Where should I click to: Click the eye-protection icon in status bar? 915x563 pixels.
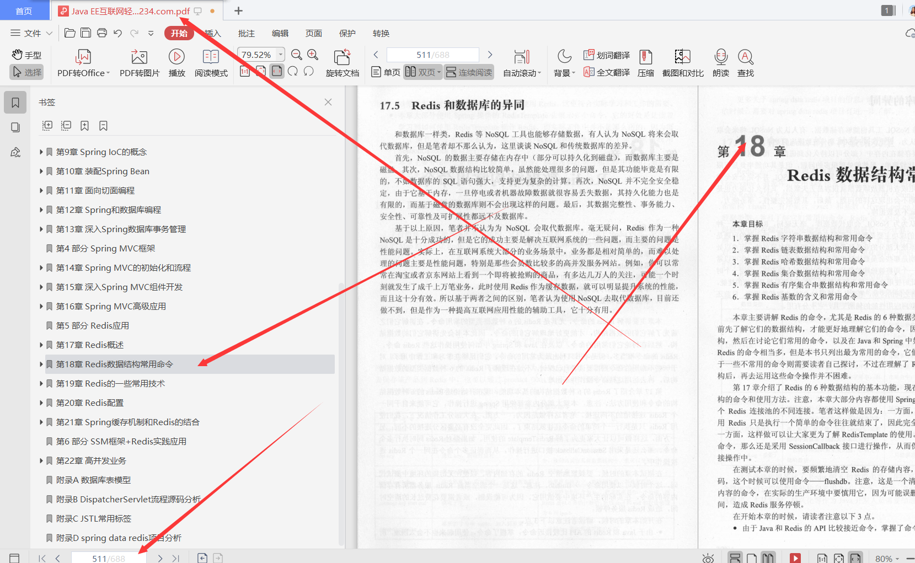click(708, 558)
